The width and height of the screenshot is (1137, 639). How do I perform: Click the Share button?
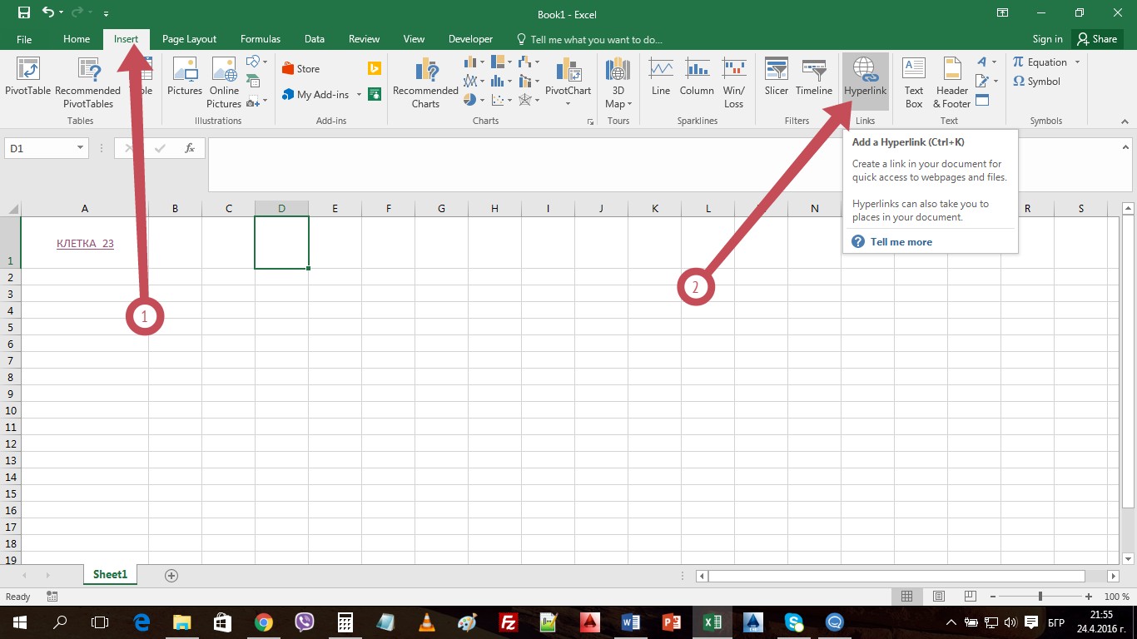(1096, 39)
